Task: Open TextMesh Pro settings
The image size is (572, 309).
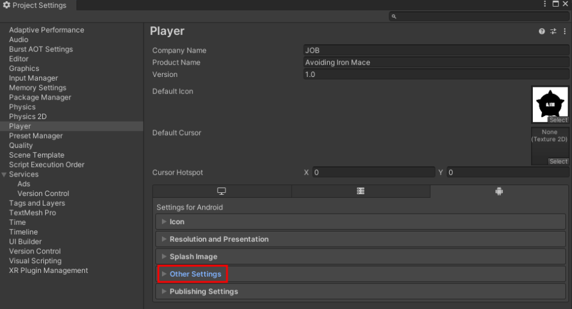Action: point(32,213)
